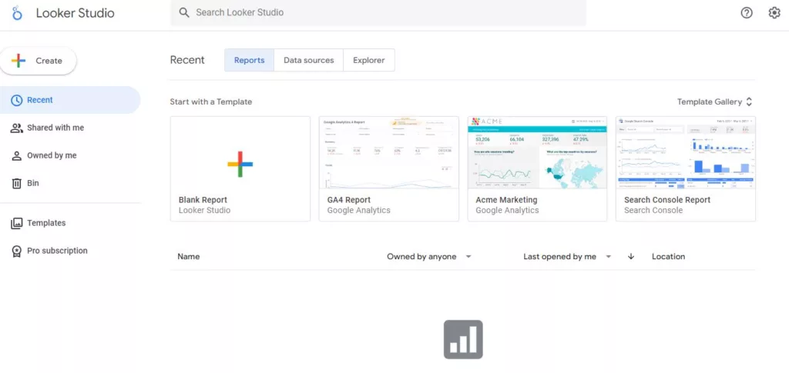
Task: Click the Start with a Template heading
Action: [211, 102]
